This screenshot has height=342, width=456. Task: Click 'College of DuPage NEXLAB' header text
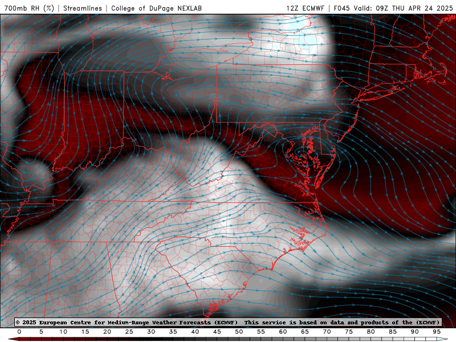tap(156, 8)
